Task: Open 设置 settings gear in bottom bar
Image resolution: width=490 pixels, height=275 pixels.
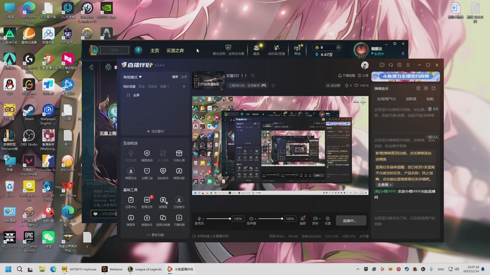Action: click(328, 220)
